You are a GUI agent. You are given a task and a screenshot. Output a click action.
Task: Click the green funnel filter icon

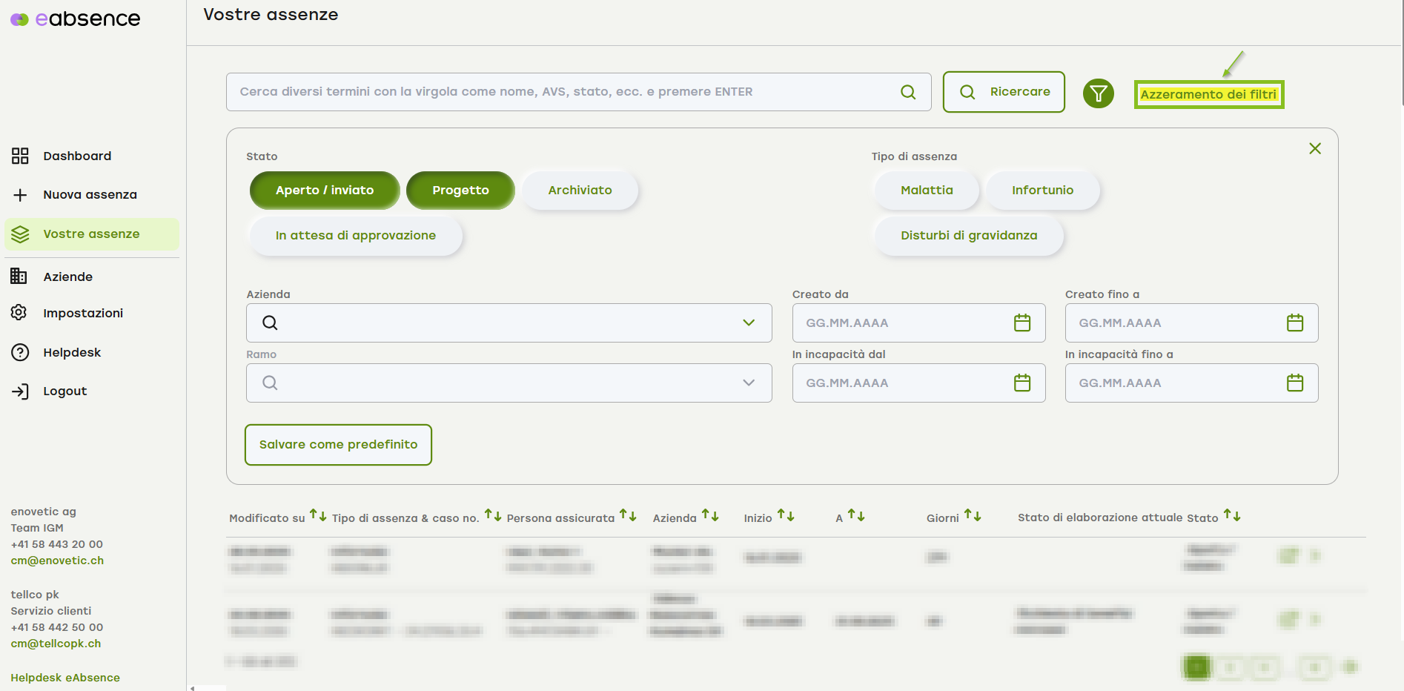point(1098,93)
